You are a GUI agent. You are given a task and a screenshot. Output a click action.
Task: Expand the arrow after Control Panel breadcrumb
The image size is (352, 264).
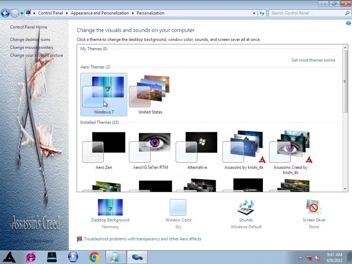click(x=67, y=13)
